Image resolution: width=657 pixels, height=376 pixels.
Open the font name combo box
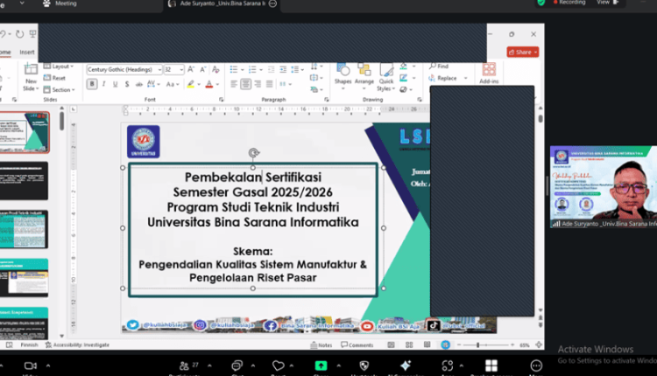(x=124, y=69)
